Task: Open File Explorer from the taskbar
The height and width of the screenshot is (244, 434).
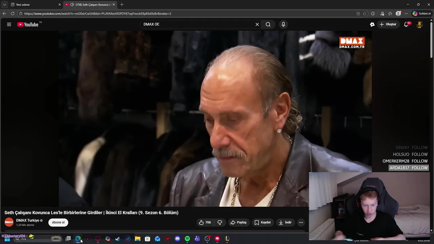Action: pyautogui.click(x=138, y=239)
